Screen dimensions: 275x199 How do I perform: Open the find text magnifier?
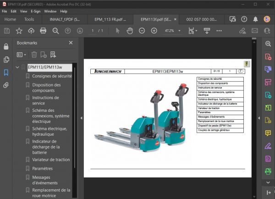(55, 31)
